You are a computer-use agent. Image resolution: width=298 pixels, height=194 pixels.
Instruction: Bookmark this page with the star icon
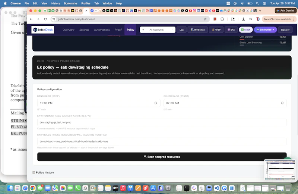click(x=205, y=19)
